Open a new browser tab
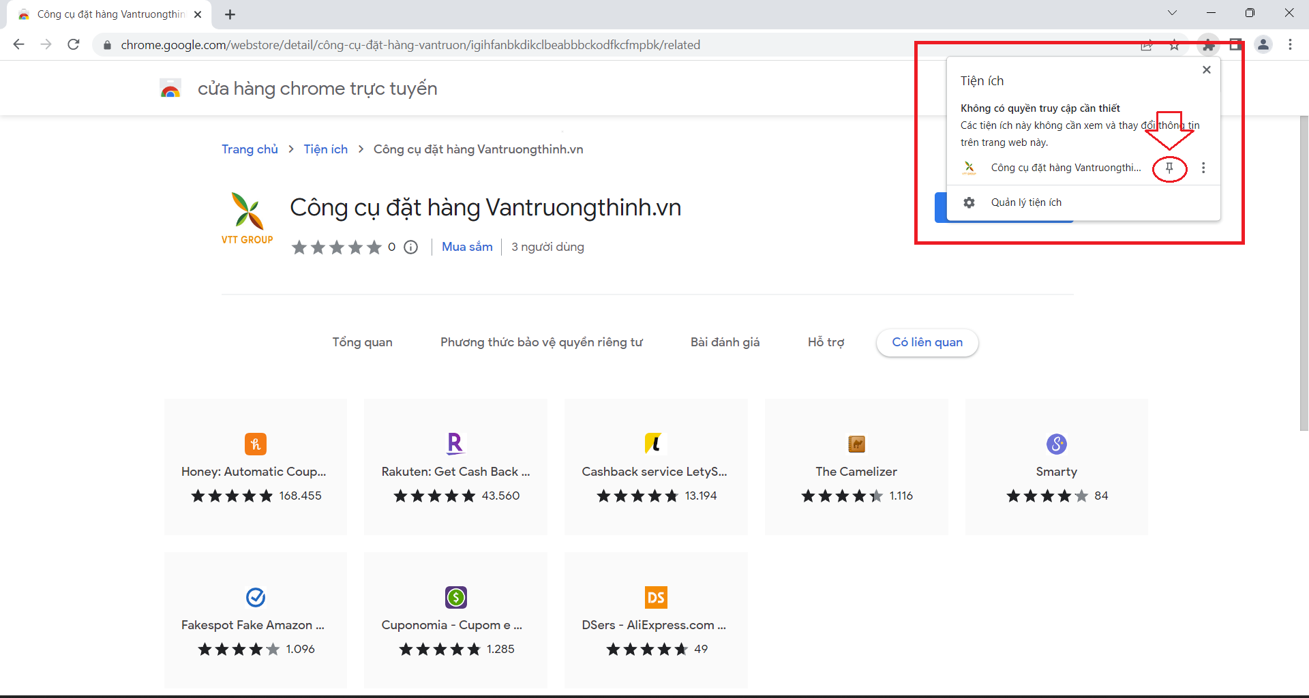Screen dimensions: 1309x698 coord(230,14)
